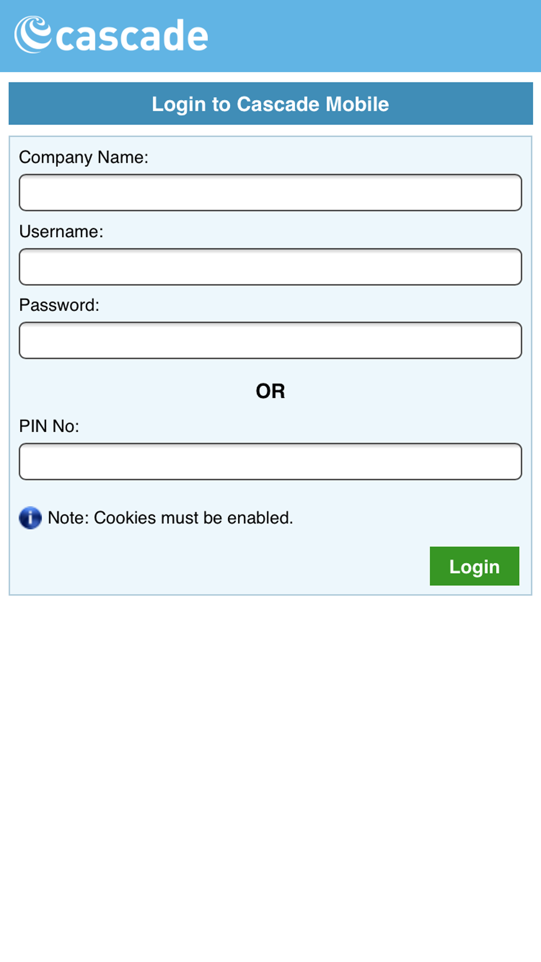Click the Username label text
Screen dimensions: 541x962
coord(62,231)
